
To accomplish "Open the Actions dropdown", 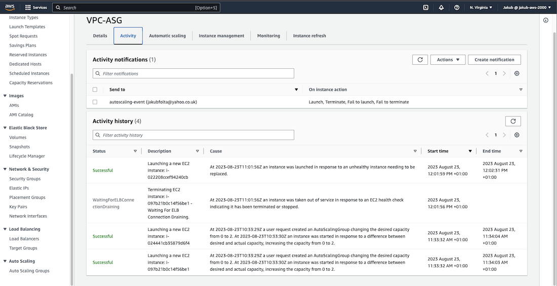I will [x=448, y=60].
